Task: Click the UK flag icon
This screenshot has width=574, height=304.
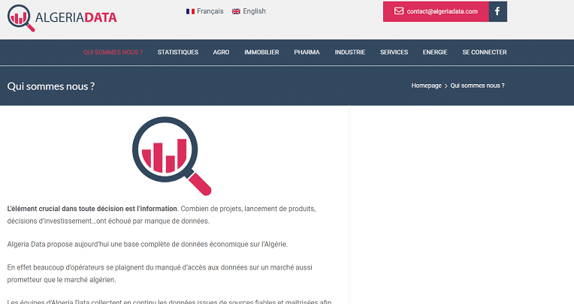Action: 237,11
